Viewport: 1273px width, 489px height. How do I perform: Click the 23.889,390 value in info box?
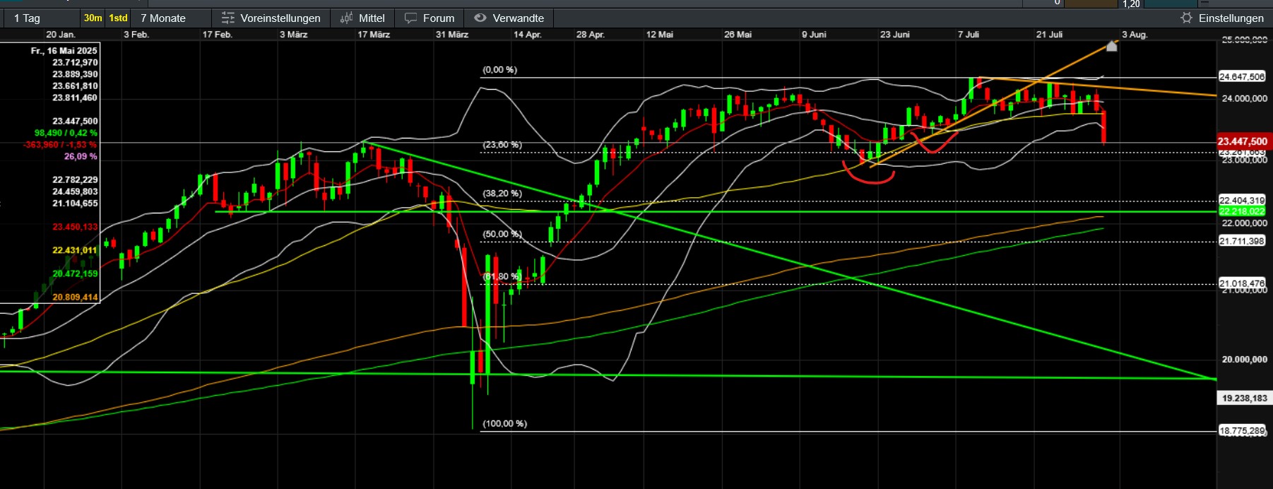[75, 73]
